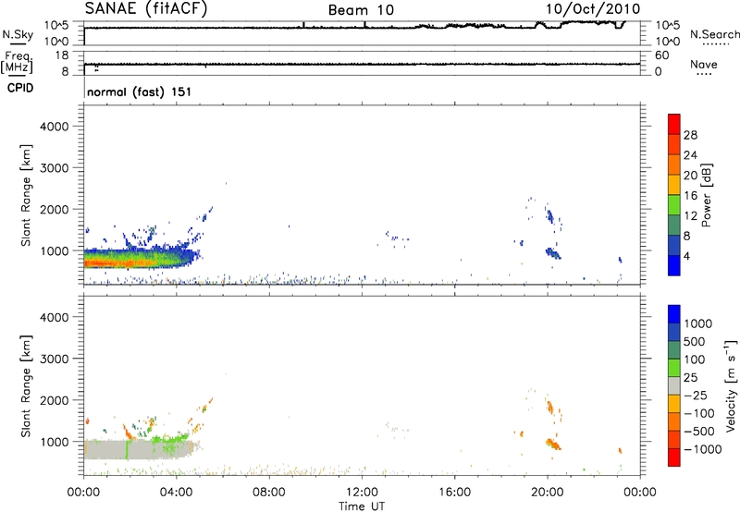Viewport: 740px width, 512px height.
Task: Click the 08:00 time tick label
Action: (269, 493)
